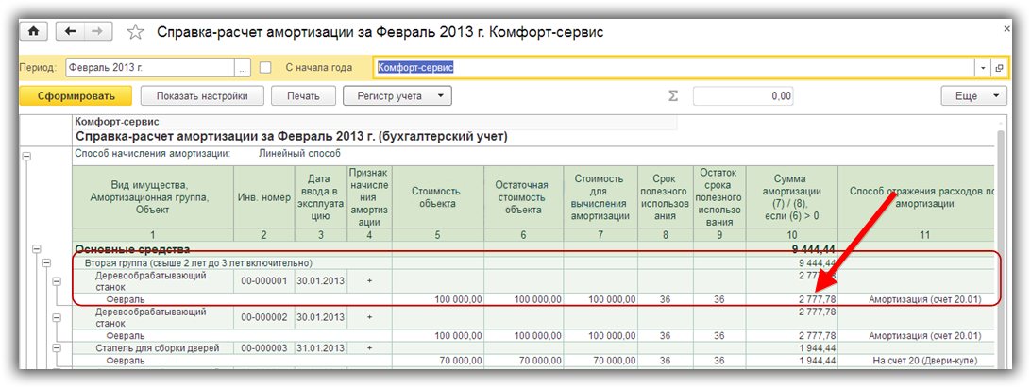Go forward with the right arrow

click(96, 31)
